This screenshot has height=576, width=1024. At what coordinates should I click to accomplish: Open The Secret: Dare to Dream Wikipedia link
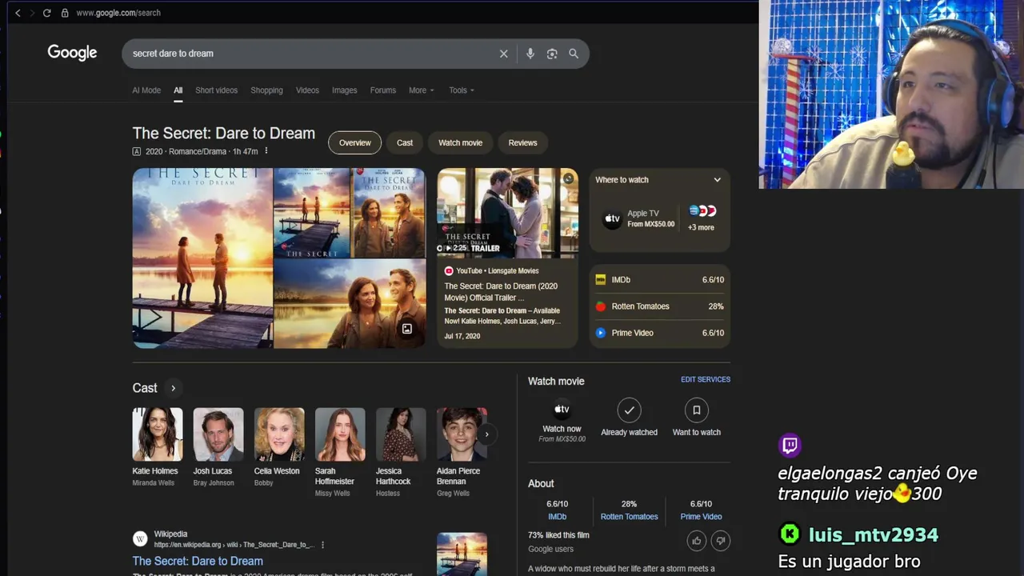198,561
